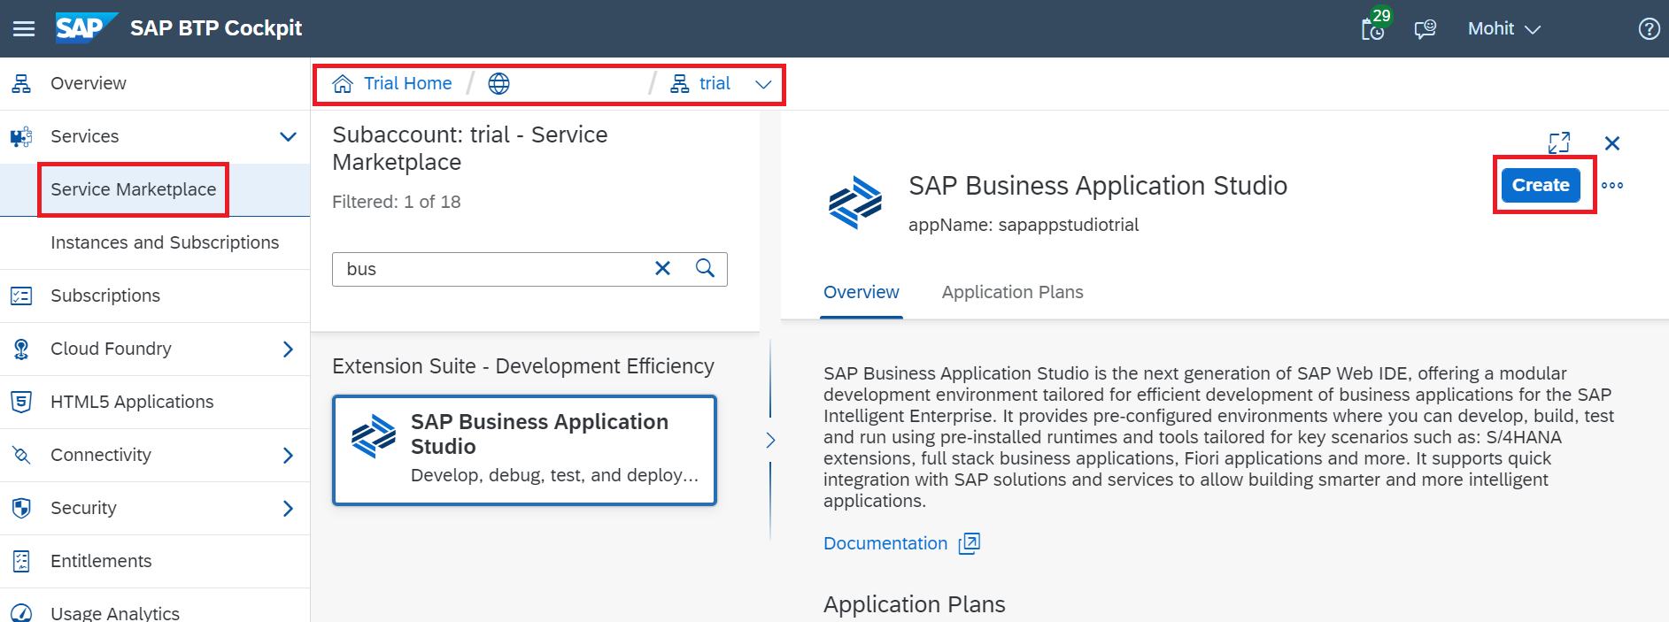1669x622 pixels.
Task: Click the detail header application logo
Action: tap(854, 203)
